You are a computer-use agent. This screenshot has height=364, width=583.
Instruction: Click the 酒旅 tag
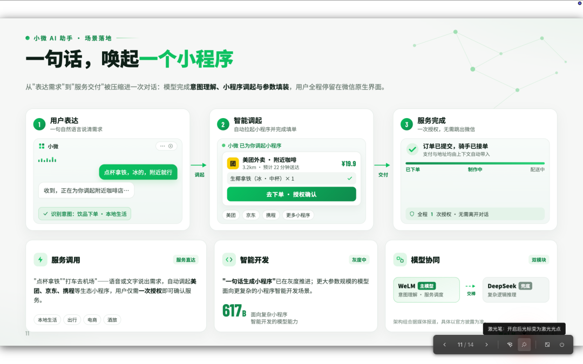pyautogui.click(x=112, y=320)
